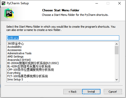Image resolution: width=126 pixels, height=98 pixels.
Task: Click the PyCharm PC logo in the header
Action: [9, 13]
